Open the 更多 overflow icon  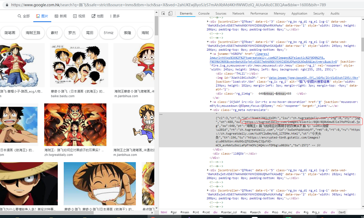[110, 16]
